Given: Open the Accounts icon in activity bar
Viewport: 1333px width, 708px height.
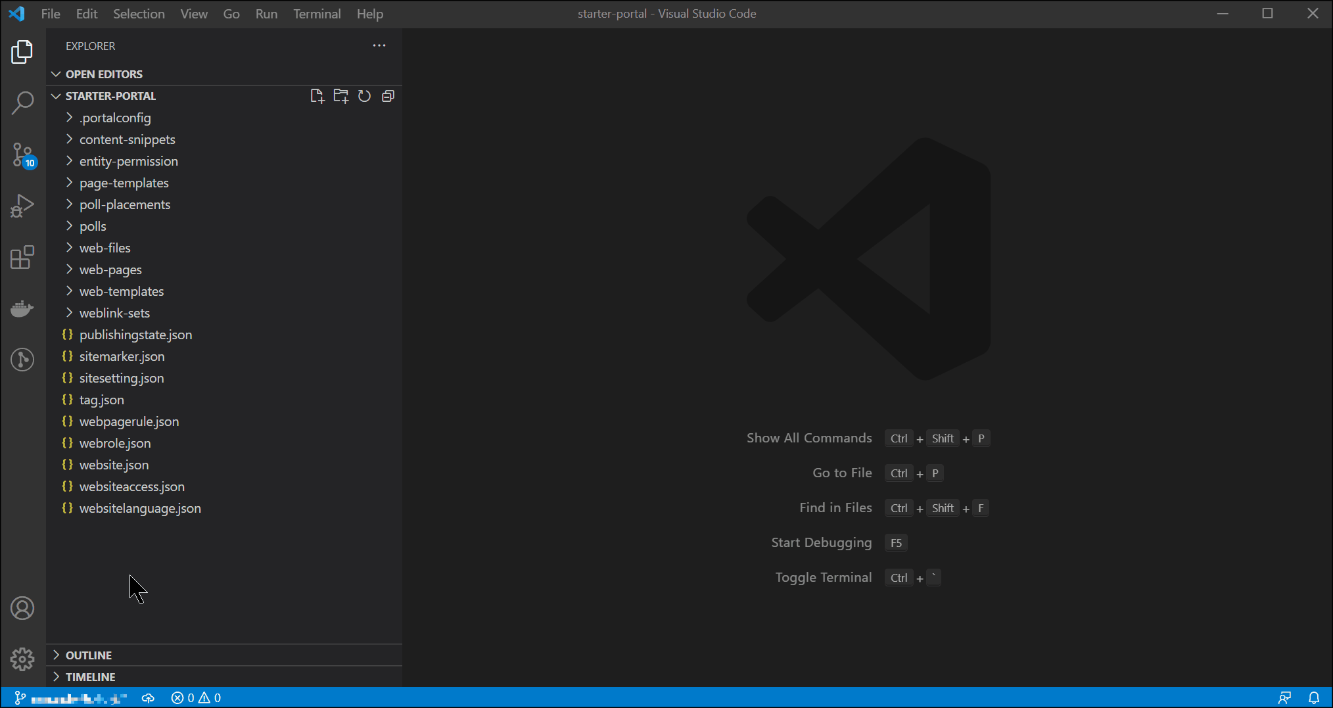Looking at the screenshot, I should (22, 608).
